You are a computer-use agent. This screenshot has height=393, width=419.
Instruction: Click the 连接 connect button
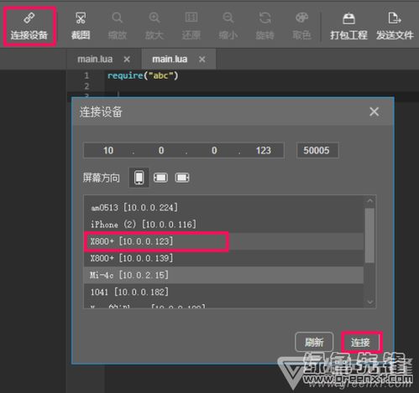point(361,342)
